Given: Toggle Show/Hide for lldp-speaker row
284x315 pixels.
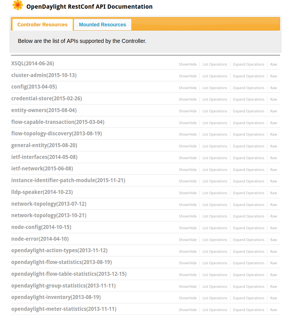Looking at the screenshot, I should coord(188,193).
